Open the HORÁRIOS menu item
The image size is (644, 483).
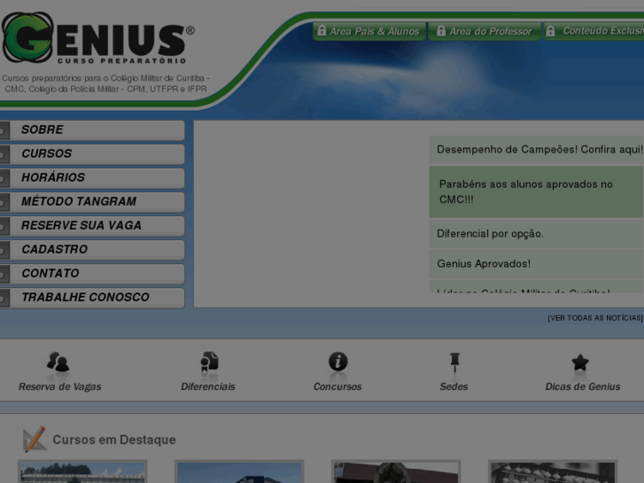pyautogui.click(x=92, y=177)
